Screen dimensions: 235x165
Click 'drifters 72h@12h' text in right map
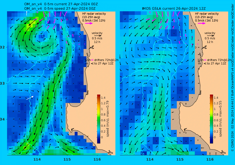pos(219,60)
